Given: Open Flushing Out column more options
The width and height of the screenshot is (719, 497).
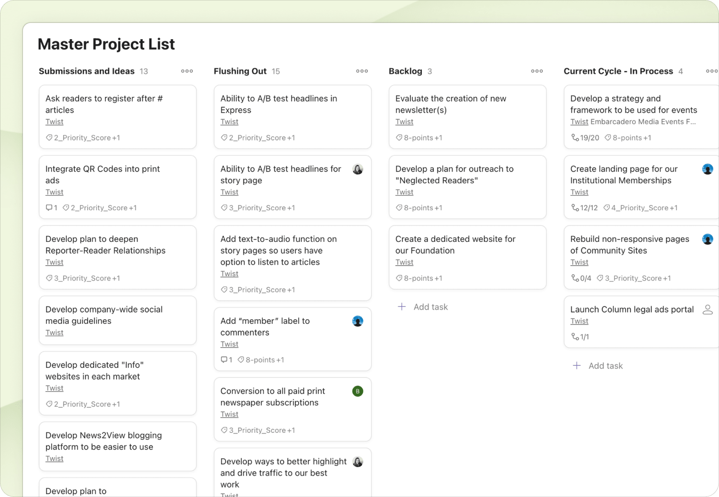Looking at the screenshot, I should point(362,71).
